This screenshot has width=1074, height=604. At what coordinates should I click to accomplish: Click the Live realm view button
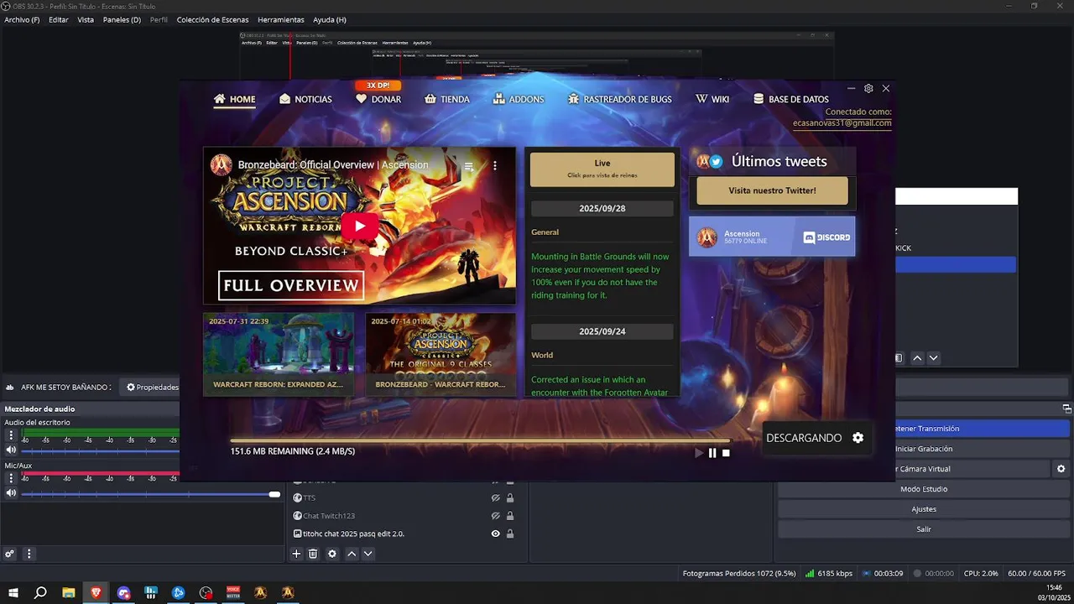(x=602, y=169)
